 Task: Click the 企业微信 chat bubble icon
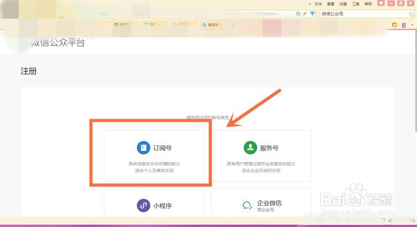pos(247,205)
